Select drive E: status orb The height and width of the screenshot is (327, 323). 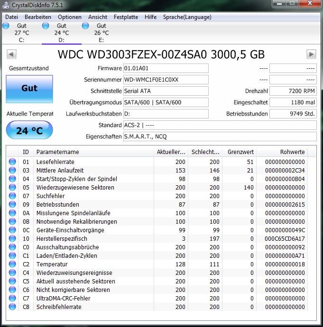coord(85,26)
